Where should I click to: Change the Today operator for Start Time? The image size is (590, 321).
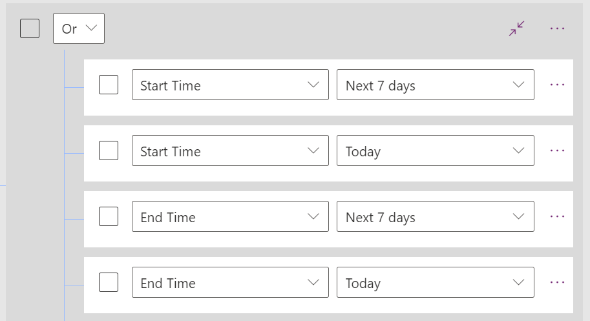click(436, 150)
